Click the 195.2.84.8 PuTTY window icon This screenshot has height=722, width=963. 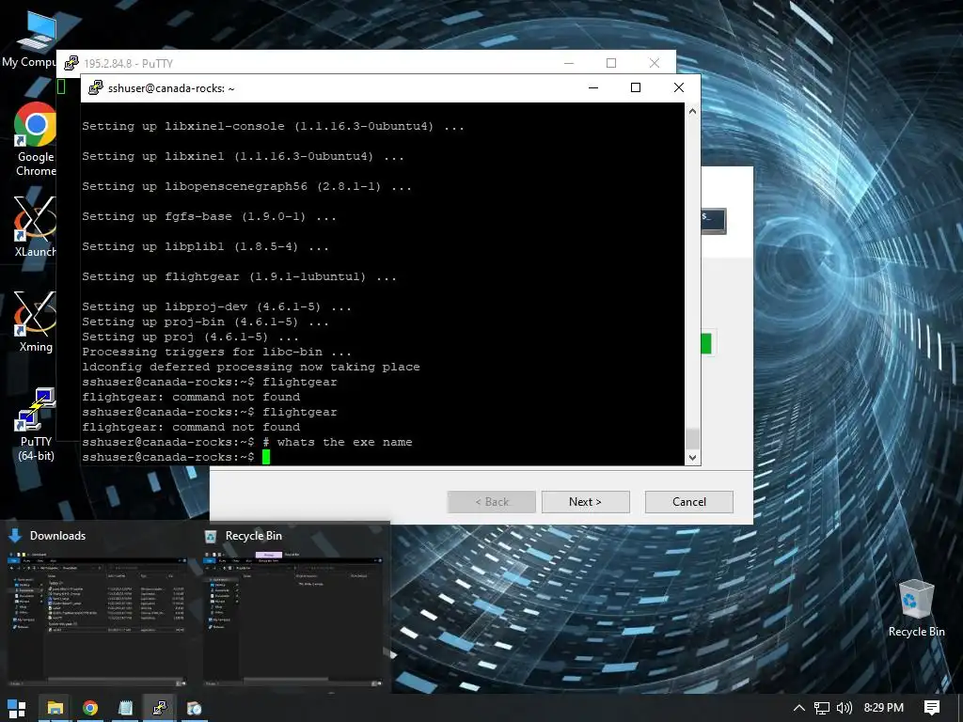[x=71, y=63]
